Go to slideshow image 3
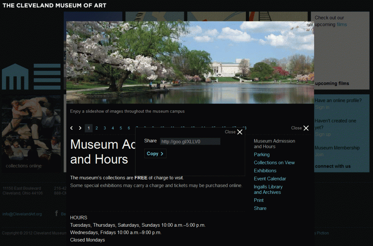This screenshot has height=246, width=373. tap(105, 128)
